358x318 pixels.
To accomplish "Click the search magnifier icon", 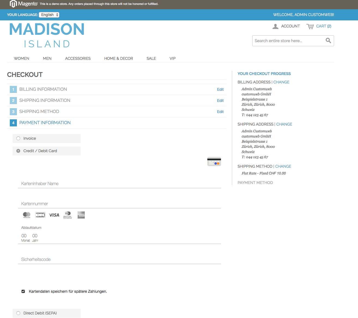I will (328, 40).
